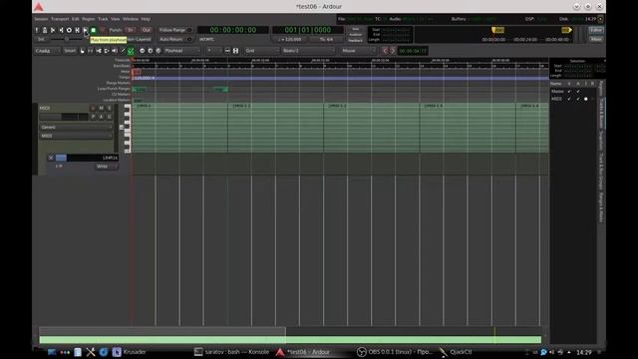Go to session start transport icon
This screenshot has width=638, height=359.
53,30
